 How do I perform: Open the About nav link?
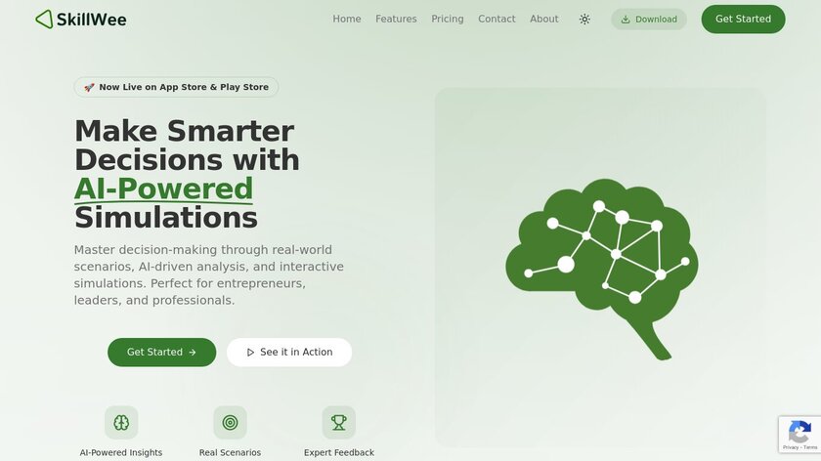coord(544,19)
